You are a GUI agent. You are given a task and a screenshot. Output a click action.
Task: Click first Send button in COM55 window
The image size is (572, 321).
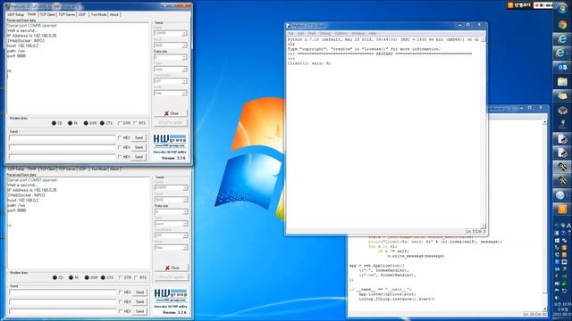click(x=139, y=137)
